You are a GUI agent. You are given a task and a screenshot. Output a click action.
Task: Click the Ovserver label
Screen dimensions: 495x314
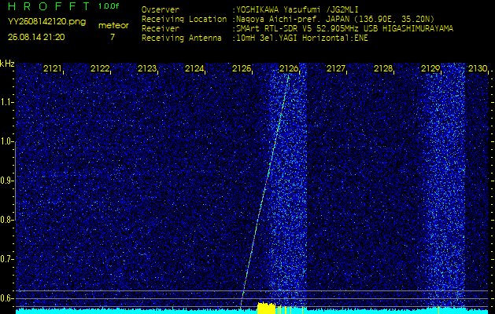161,10
